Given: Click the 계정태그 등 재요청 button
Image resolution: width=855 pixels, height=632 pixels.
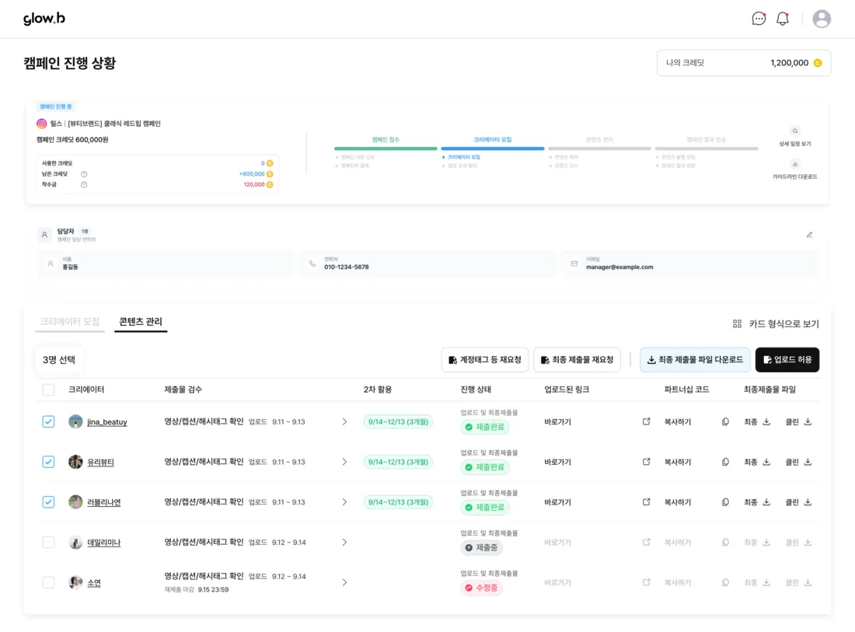Looking at the screenshot, I should tap(485, 360).
